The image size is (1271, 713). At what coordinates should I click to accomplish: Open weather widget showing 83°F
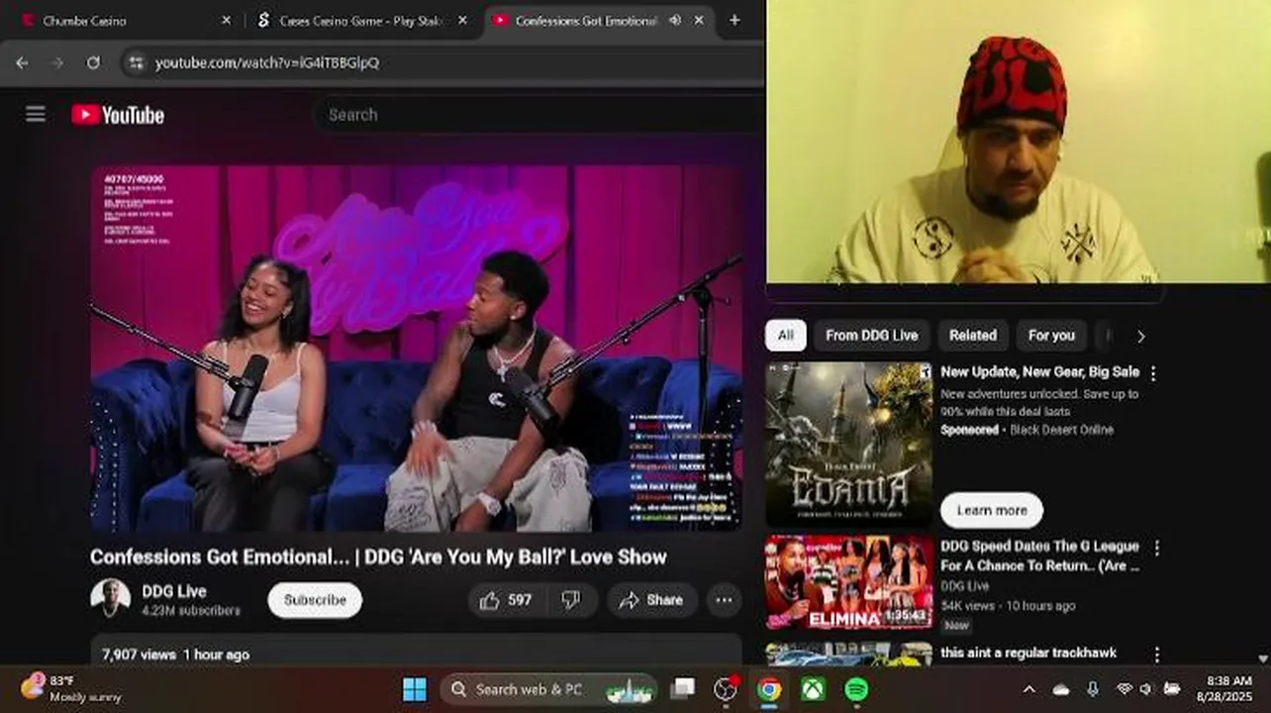tap(71, 688)
